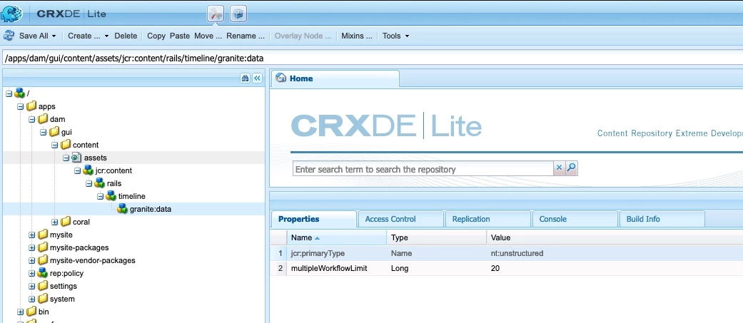The height and width of the screenshot is (323, 743).
Task: Expand the coral folder
Action: point(54,222)
